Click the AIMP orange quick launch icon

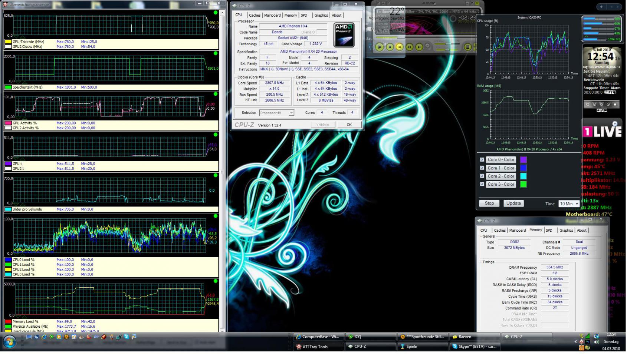click(66, 337)
